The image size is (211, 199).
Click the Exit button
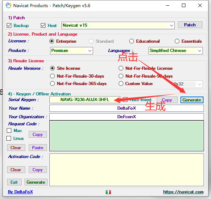tap(14, 182)
